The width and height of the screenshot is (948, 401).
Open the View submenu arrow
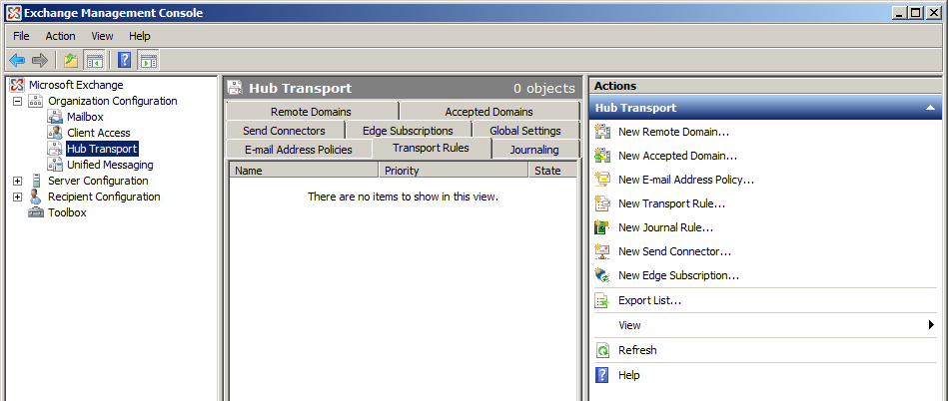point(932,325)
